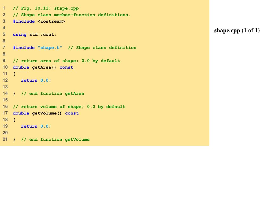Click comment "// end function getVolume"

[x=55, y=139]
